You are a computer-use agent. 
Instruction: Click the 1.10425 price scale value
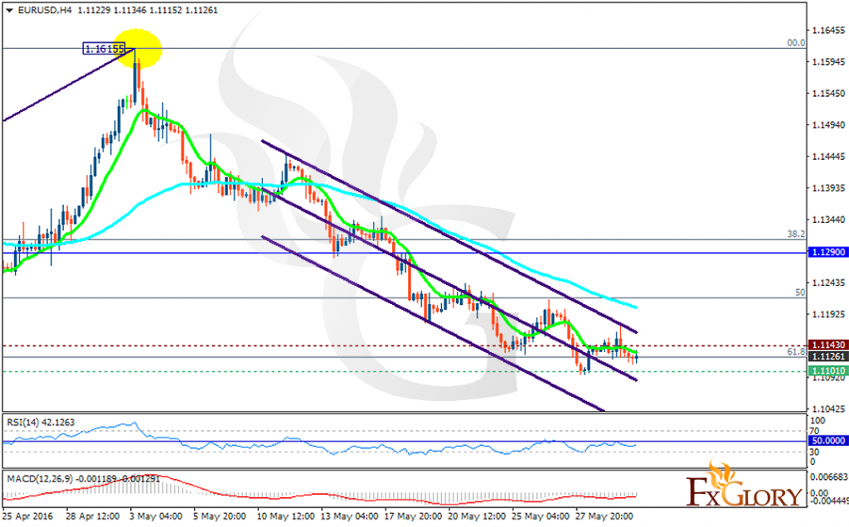click(828, 409)
